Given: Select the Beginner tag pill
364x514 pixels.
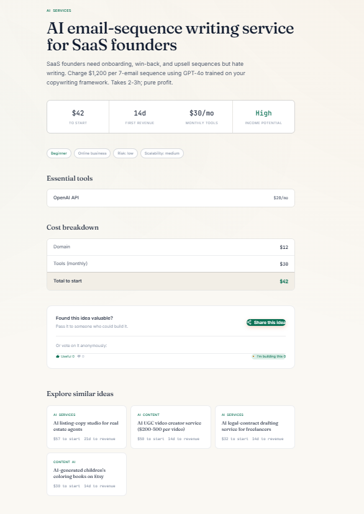Looking at the screenshot, I should pyautogui.click(x=58, y=153).
